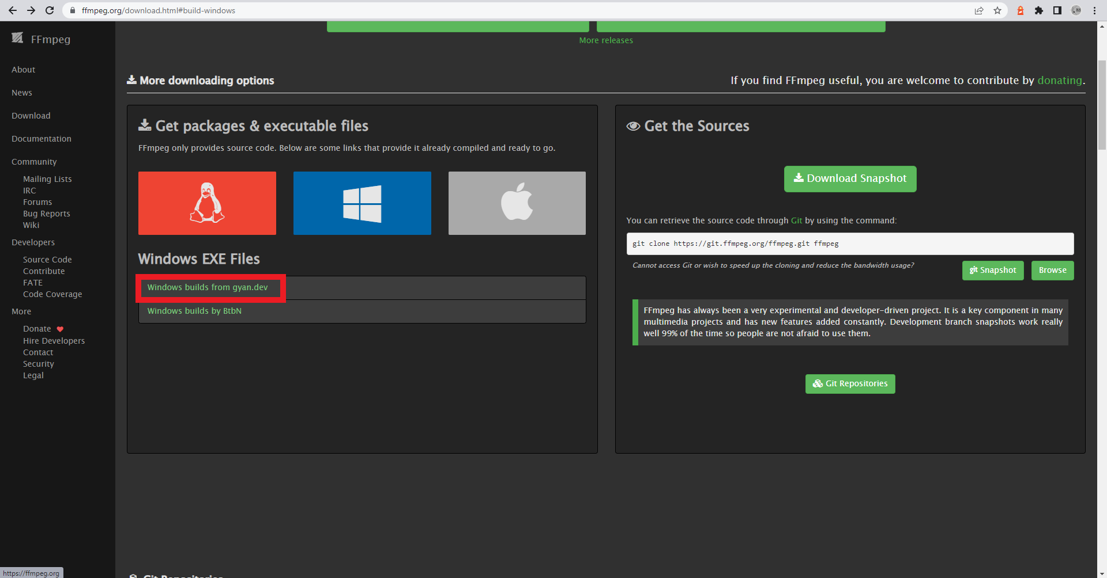Open the browser extensions puzzle icon
This screenshot has height=578, width=1107.
click(x=1039, y=10)
